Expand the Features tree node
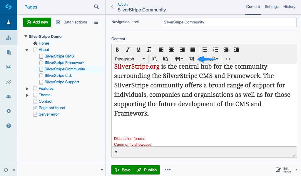Image resolution: width=301 pixels, height=176 pixels. 27,89
